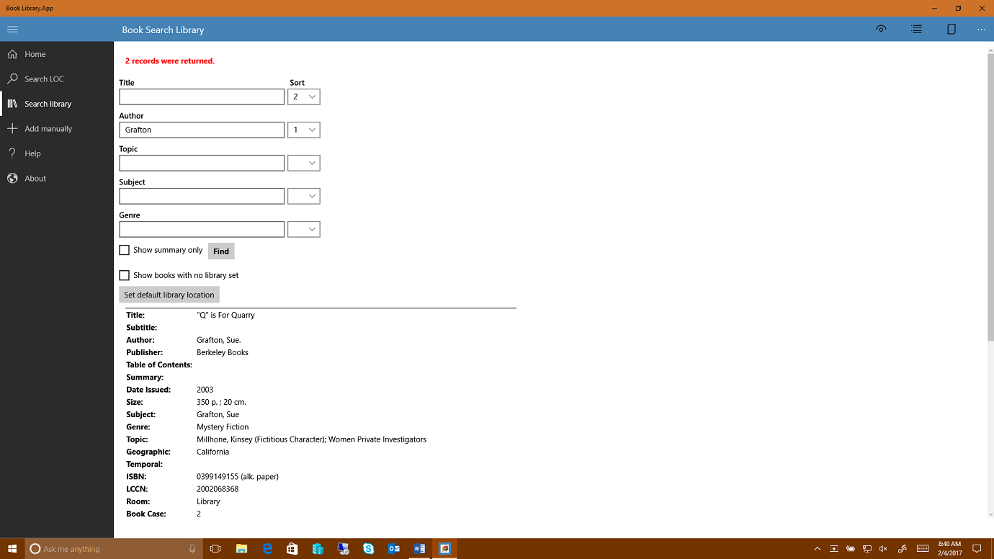Open Task View on the taskbar
The height and width of the screenshot is (559, 994).
click(215, 549)
